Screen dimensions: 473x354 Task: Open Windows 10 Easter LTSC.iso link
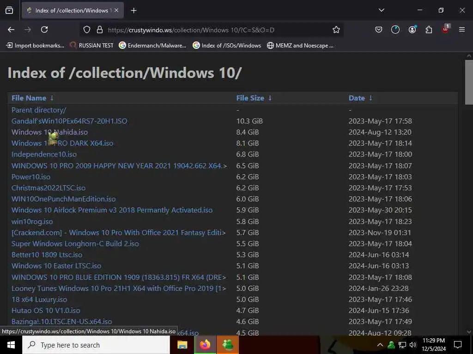[56, 266]
